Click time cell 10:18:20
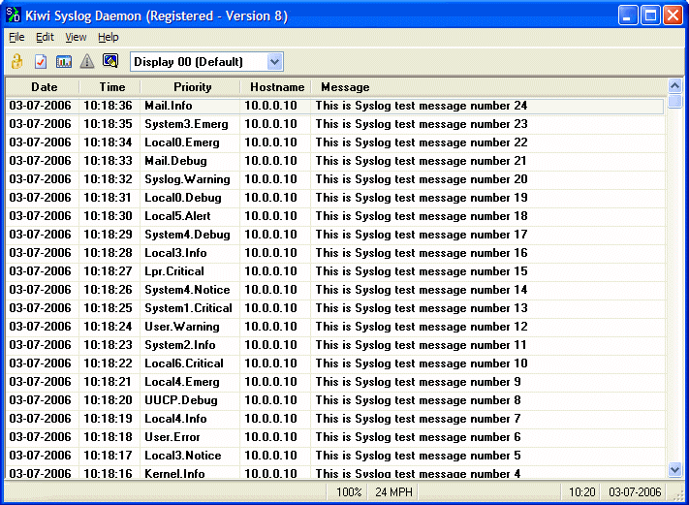The image size is (689, 505). pos(109,400)
